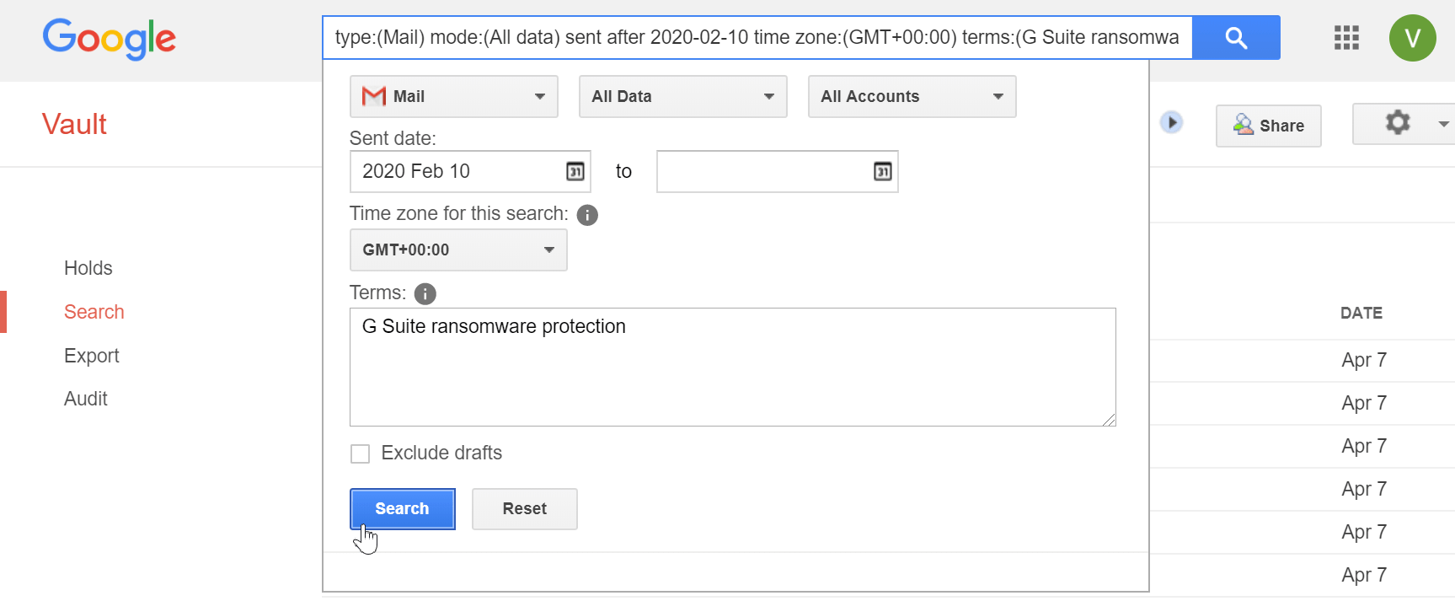The width and height of the screenshot is (1455, 601).
Task: Click the Google logo
Action: click(110, 39)
